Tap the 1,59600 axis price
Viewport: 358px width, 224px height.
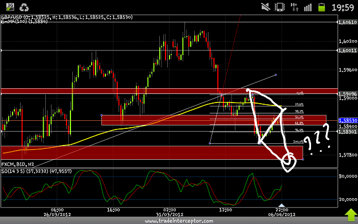click(x=348, y=70)
